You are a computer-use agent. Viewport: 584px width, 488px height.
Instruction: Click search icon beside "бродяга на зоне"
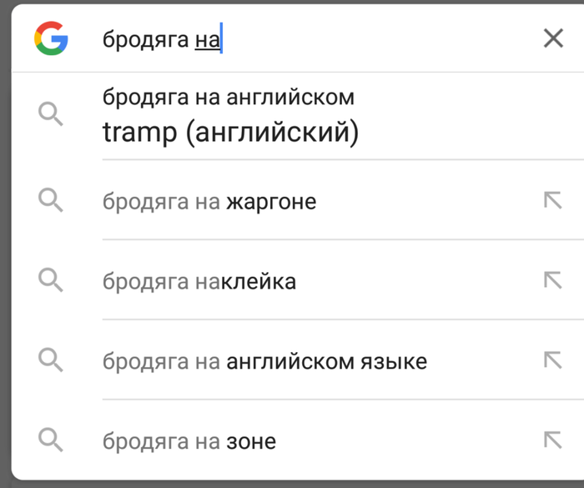coord(51,440)
